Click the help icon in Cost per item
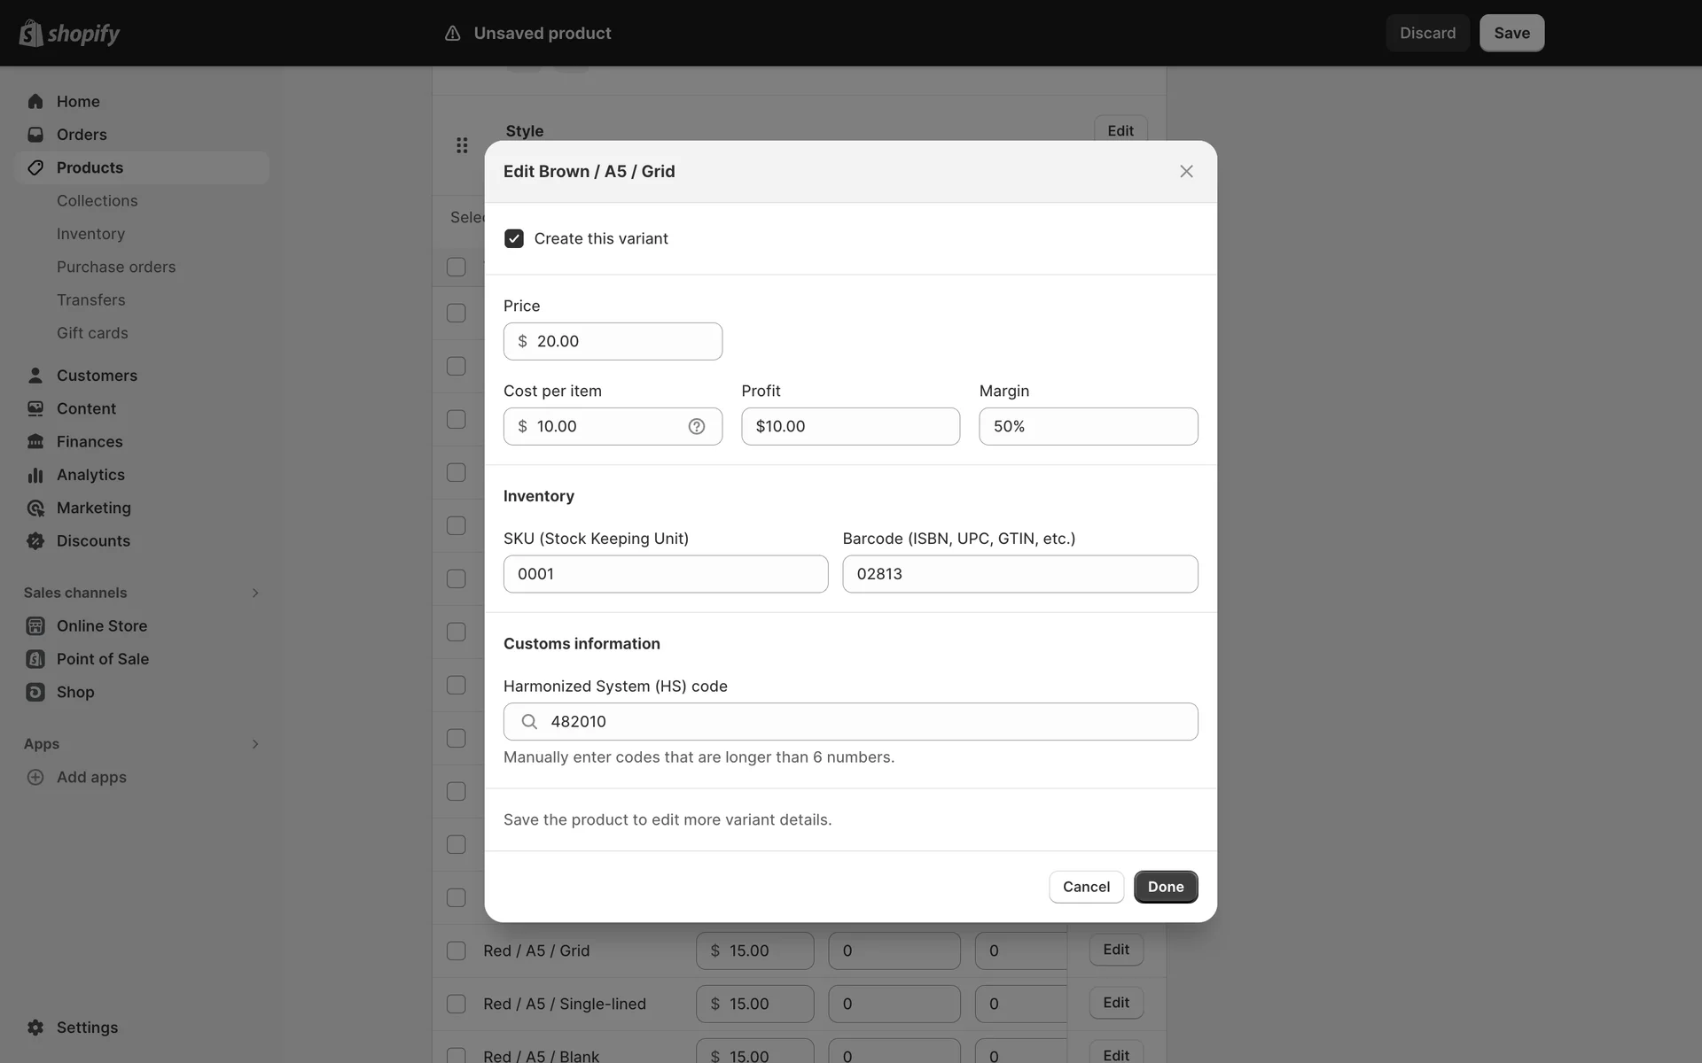 697,426
